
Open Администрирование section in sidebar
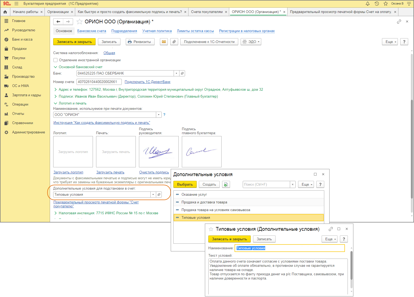tap(29, 132)
